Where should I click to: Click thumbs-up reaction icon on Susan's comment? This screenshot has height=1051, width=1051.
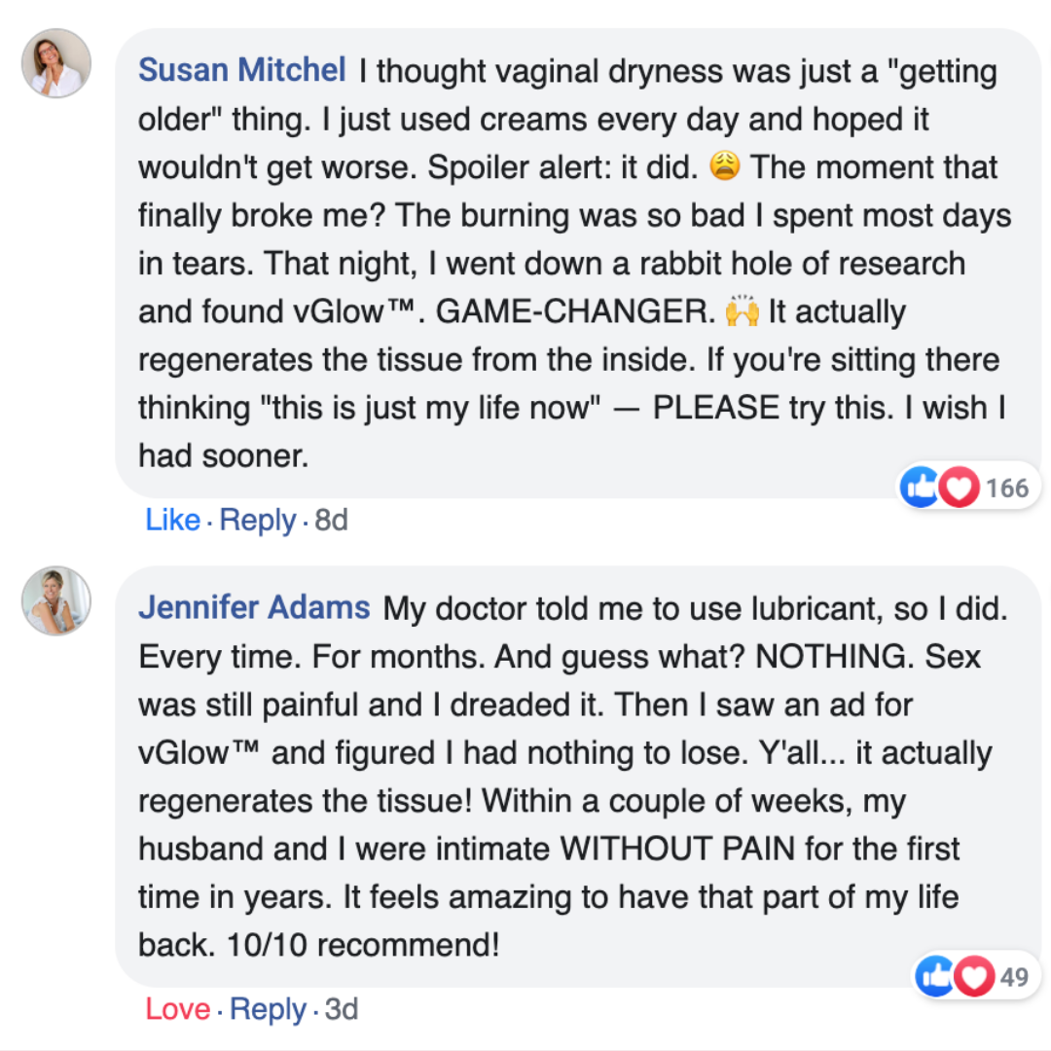click(x=920, y=488)
